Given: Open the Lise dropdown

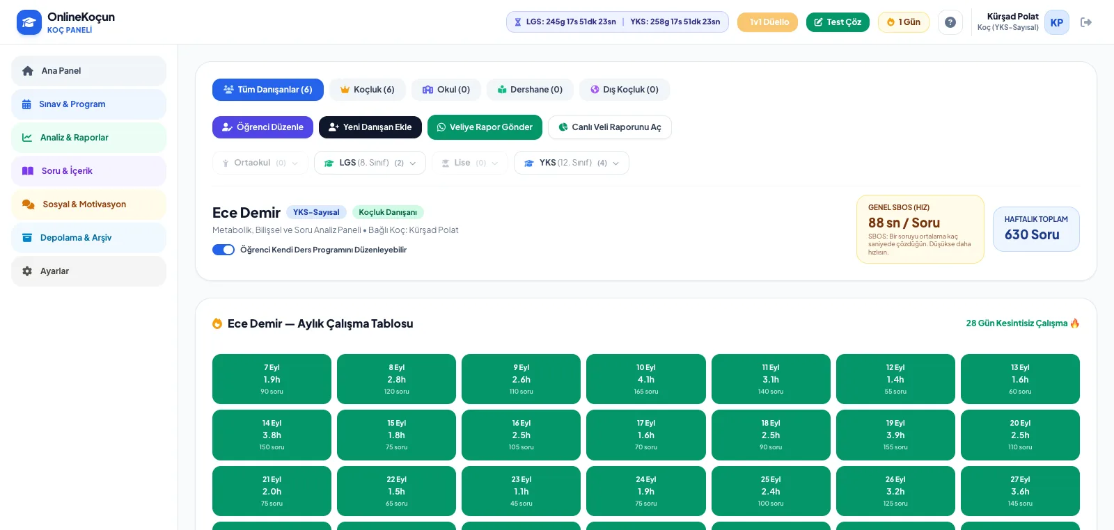Looking at the screenshot, I should click(469, 163).
